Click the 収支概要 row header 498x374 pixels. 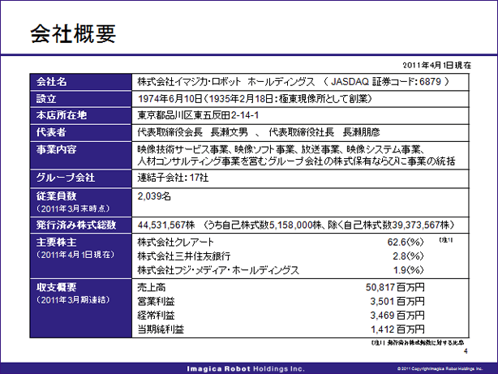point(56,287)
